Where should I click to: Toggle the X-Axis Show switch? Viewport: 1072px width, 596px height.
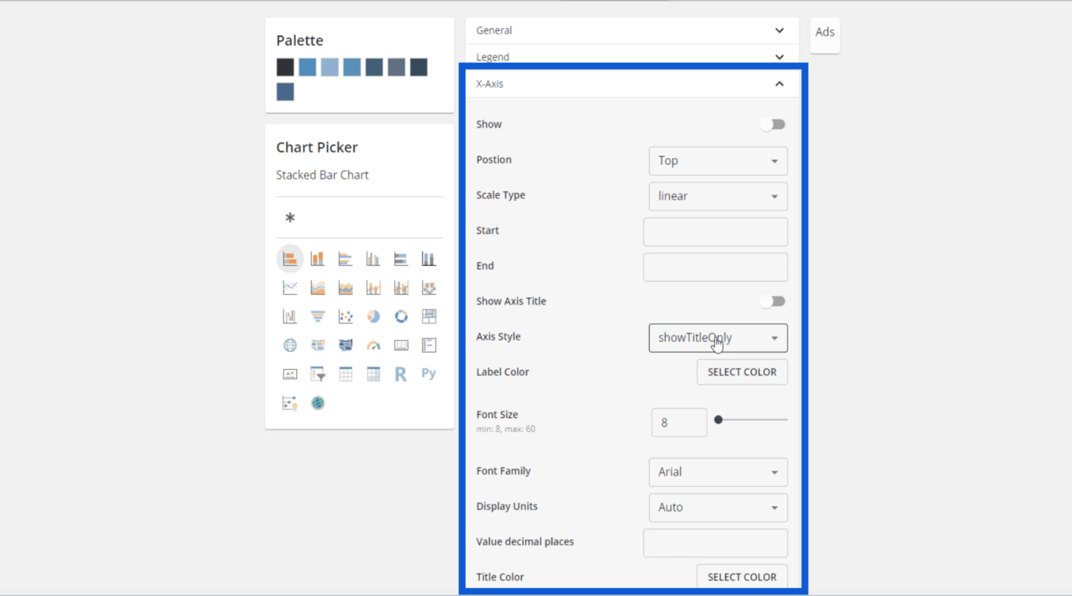[x=773, y=124]
